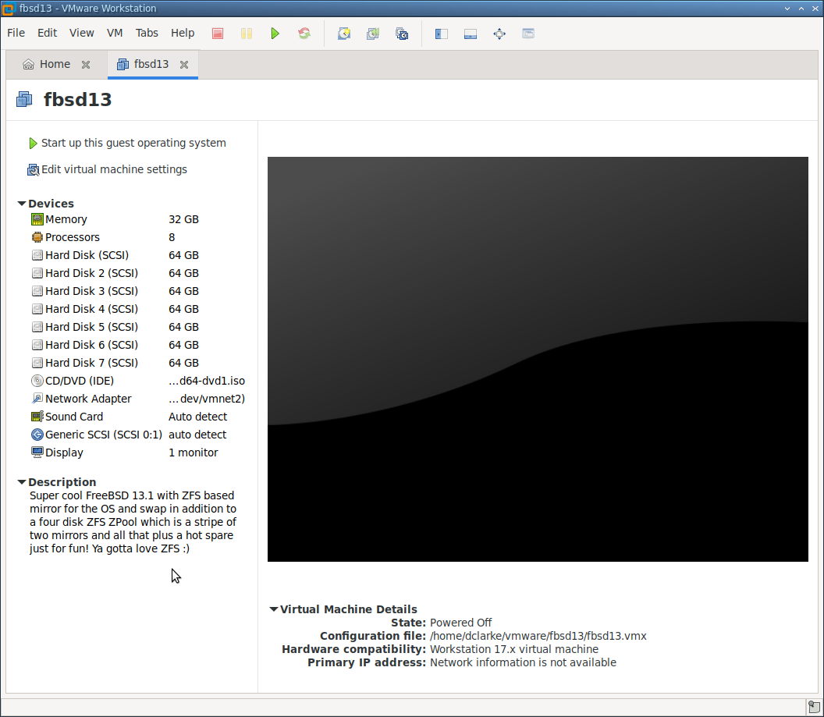Toggle the thumbnail bar icon

point(471,34)
